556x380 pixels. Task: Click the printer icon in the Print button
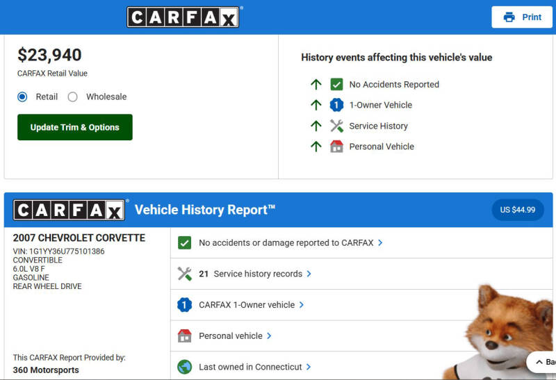click(x=509, y=17)
